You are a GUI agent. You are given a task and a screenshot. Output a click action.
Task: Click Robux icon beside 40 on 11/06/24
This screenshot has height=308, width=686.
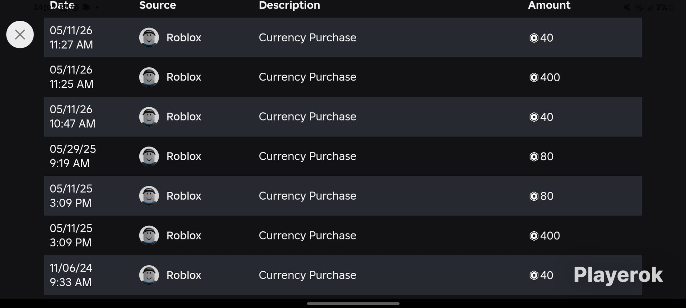(x=534, y=275)
